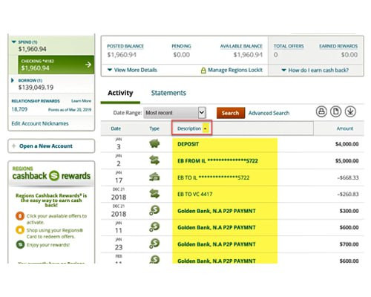Click the Available Balance label
Viewport: 371px width, 297px height.
click(x=241, y=46)
